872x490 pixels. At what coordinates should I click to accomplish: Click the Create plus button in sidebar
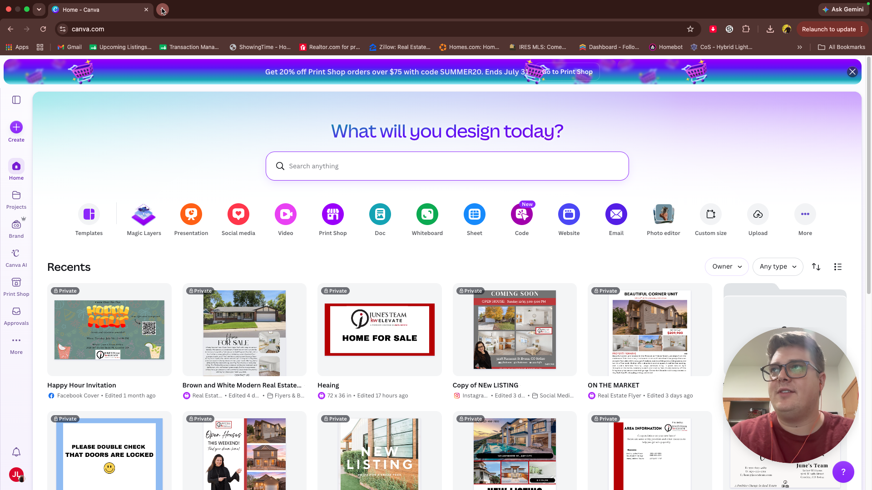(16, 127)
